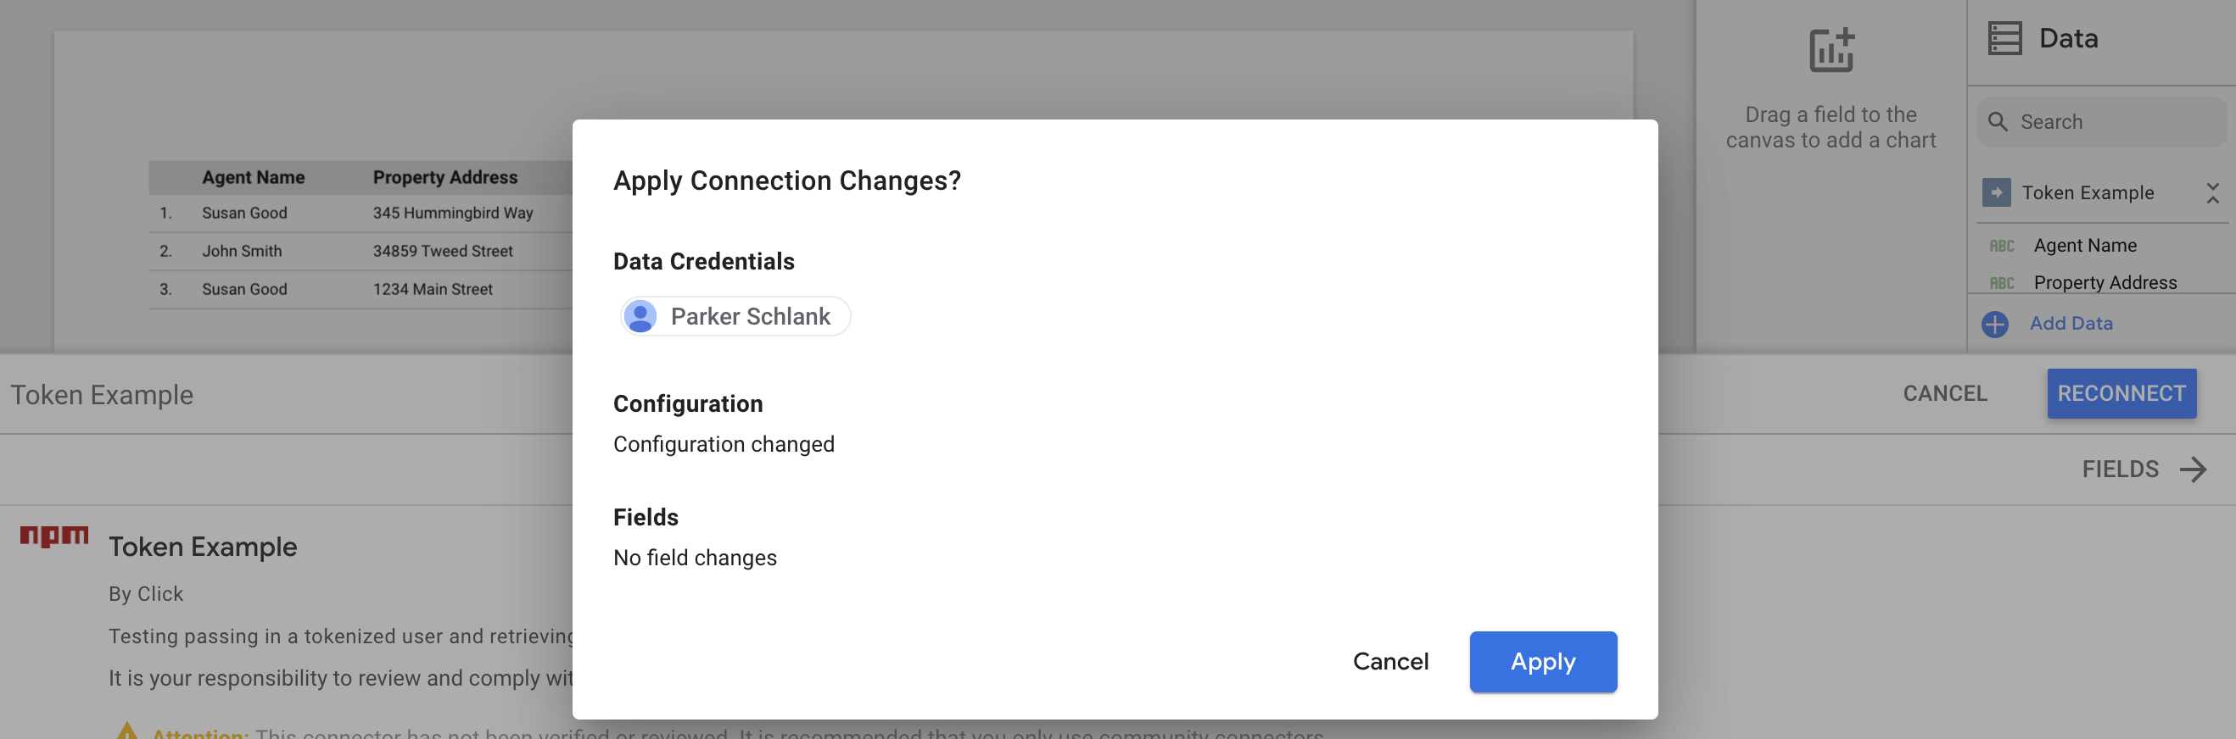Viewport: 2236px width, 739px height.
Task: Apply the connection changes
Action: coord(1542,662)
